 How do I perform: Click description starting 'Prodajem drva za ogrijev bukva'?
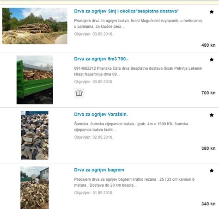click(139, 24)
